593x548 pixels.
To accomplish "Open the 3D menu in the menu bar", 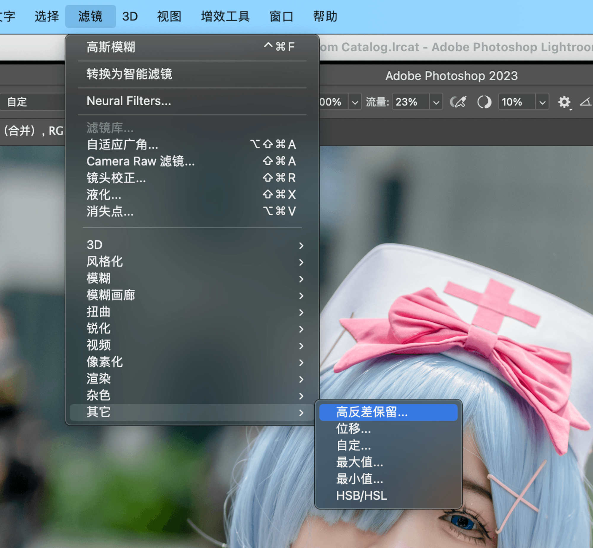I will coord(130,16).
